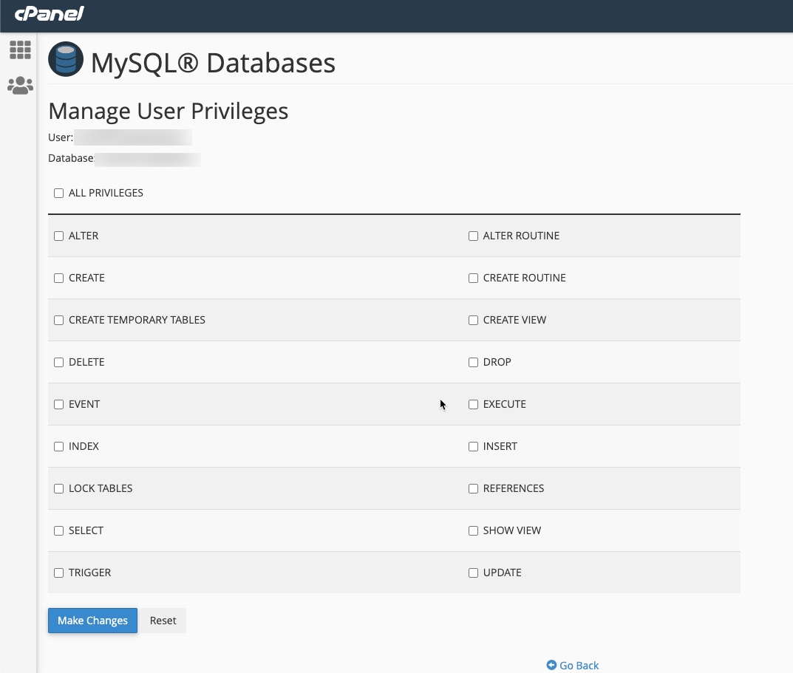This screenshot has height=673, width=793.
Task: Check the TRIGGER privilege box
Action: coord(58,573)
